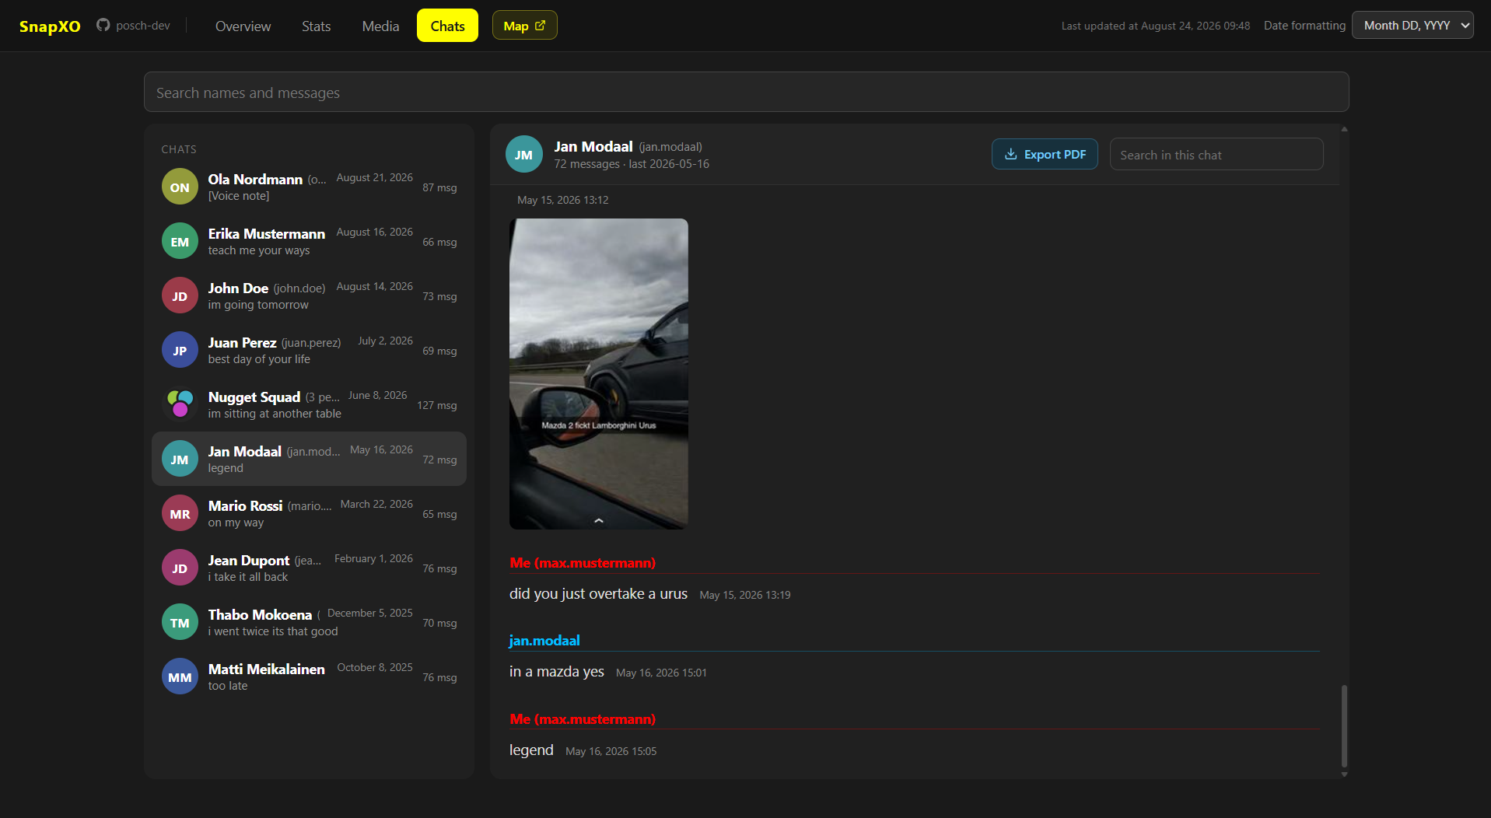Click the chat panel scrollbar thumb
1491x818 pixels.
pyautogui.click(x=1344, y=725)
